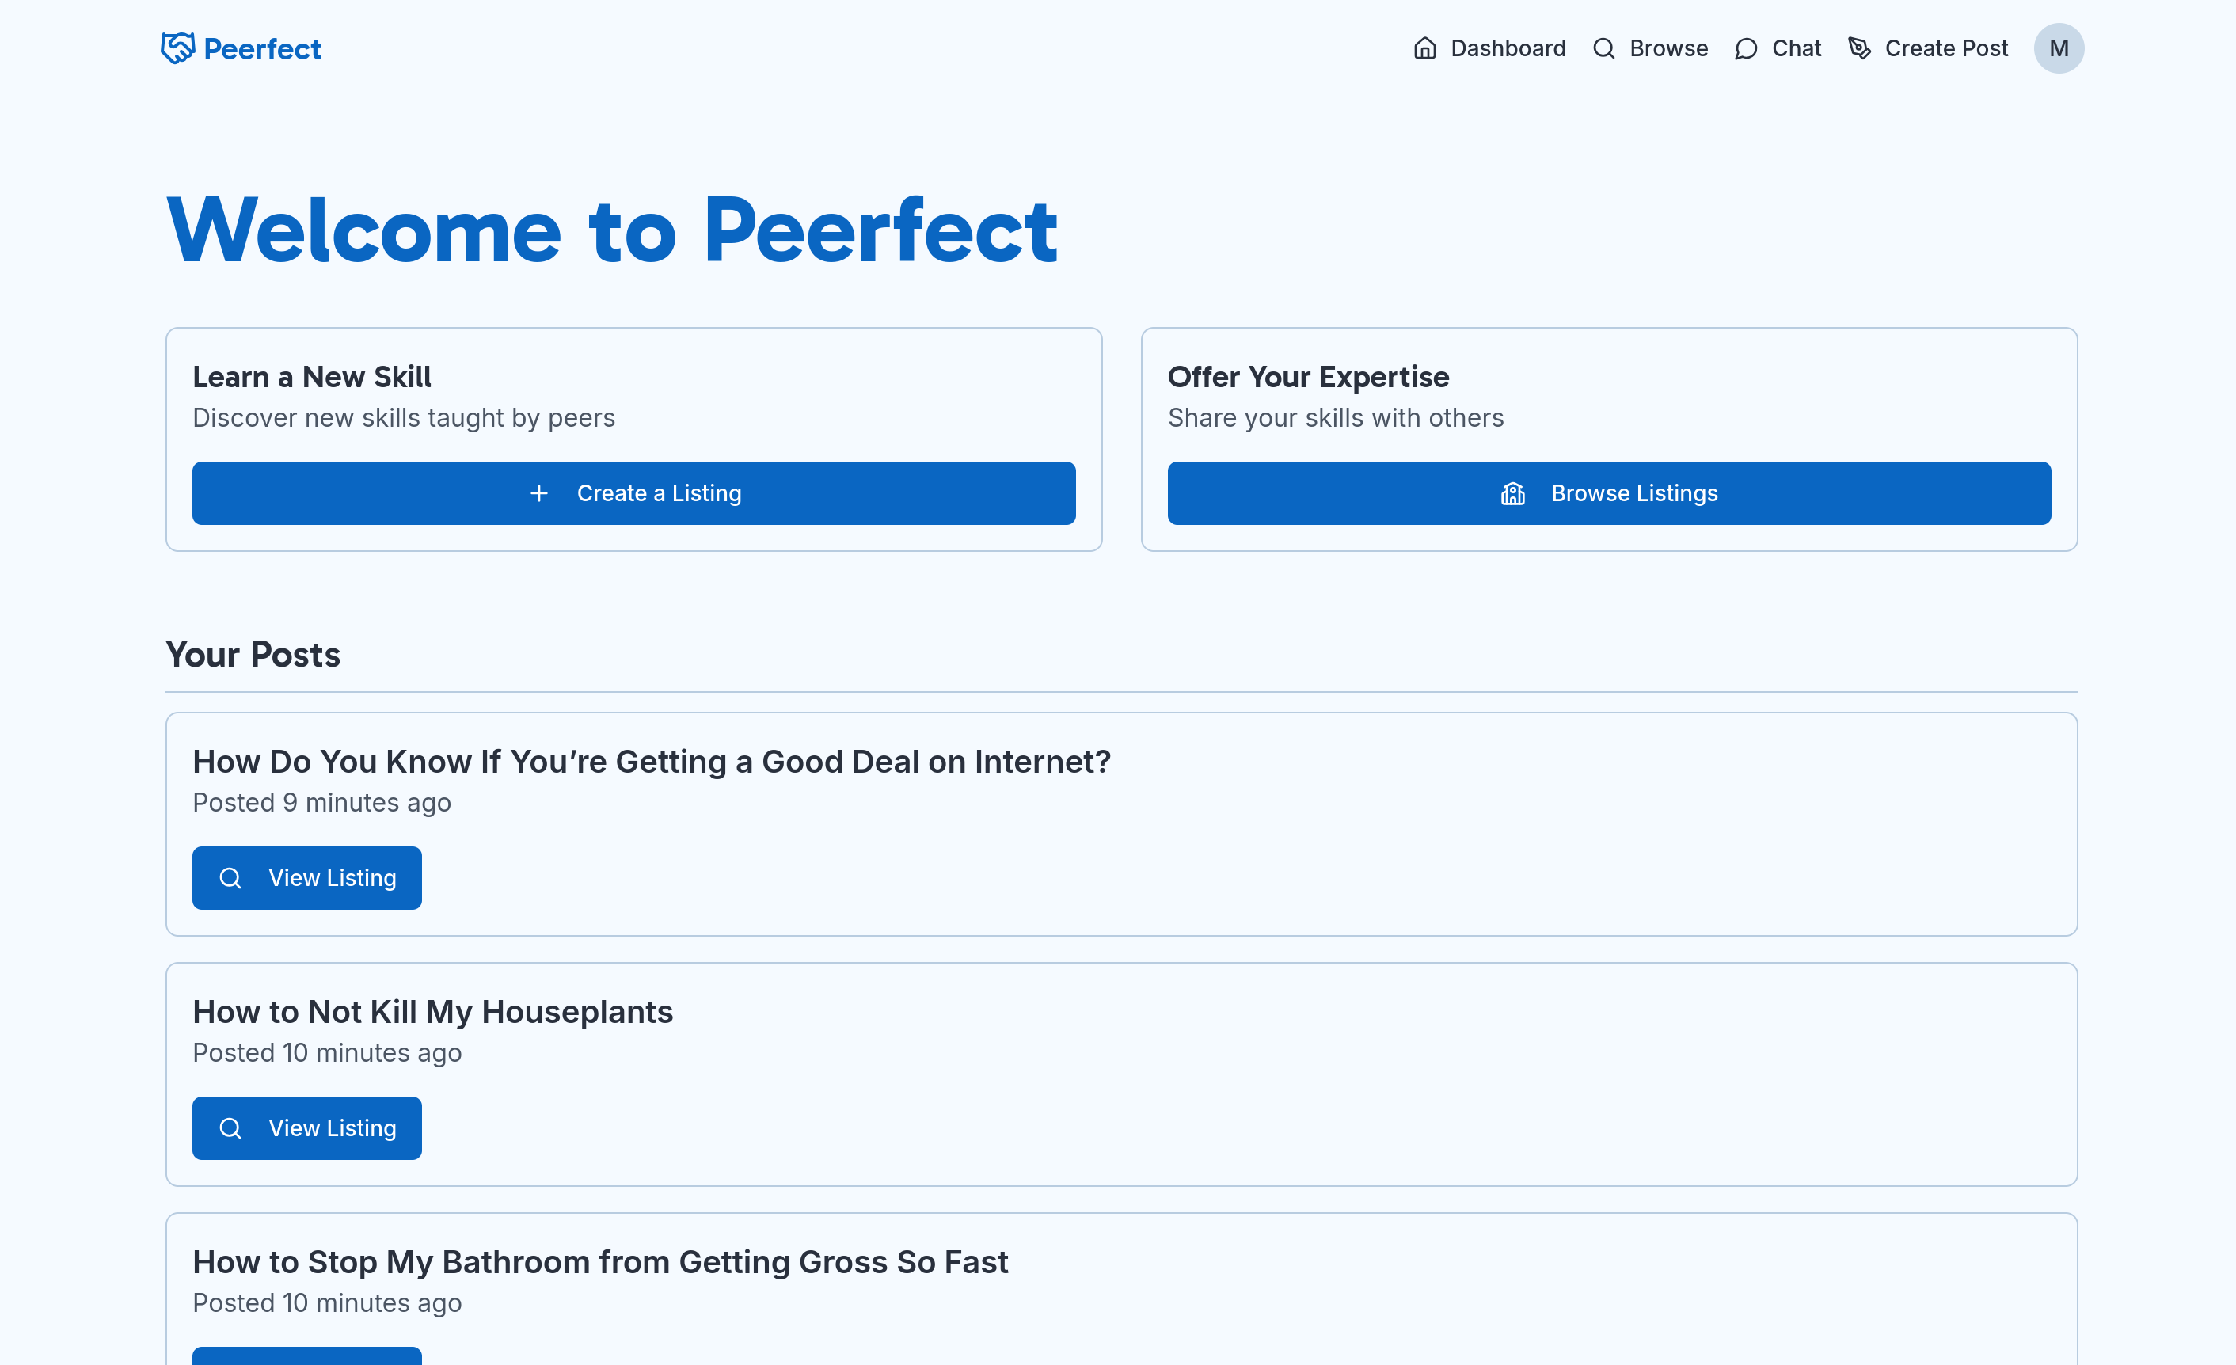This screenshot has width=2236, height=1365.
Task: Open the Bathroom Getting Gross post card title
Action: 600,1261
